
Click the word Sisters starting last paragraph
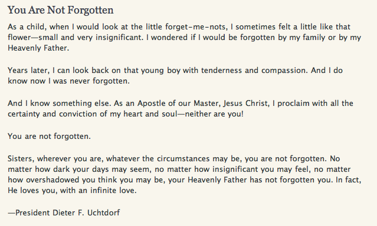[x=21, y=159]
